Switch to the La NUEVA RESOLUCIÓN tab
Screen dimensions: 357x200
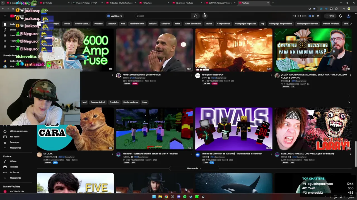pos(220,3)
